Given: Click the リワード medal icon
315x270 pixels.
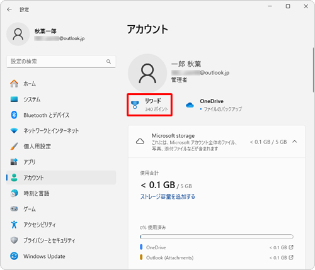Looking at the screenshot, I should (x=135, y=104).
